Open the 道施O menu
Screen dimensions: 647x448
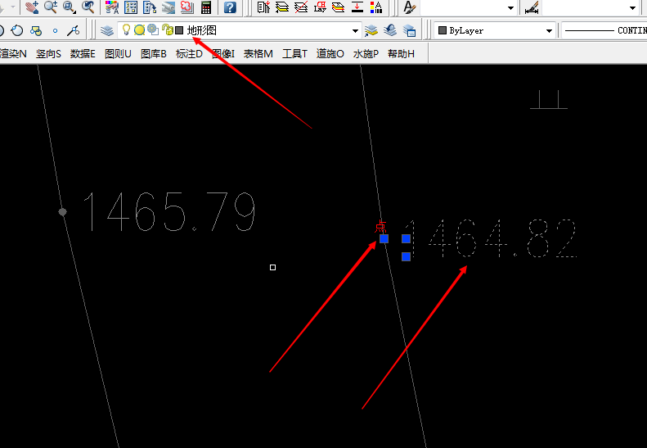pos(330,54)
